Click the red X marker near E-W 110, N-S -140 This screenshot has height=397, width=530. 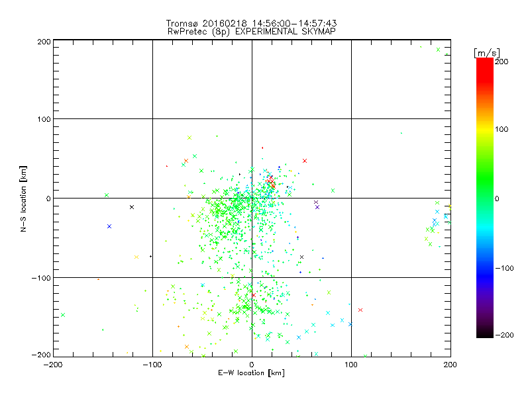(x=360, y=310)
